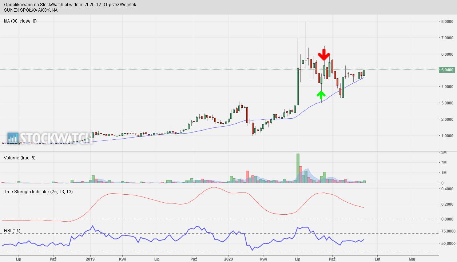Viewport: 457px width, 262px height.
Task: Click the MA (30, close, 0) indicator label
Action: click(20, 21)
